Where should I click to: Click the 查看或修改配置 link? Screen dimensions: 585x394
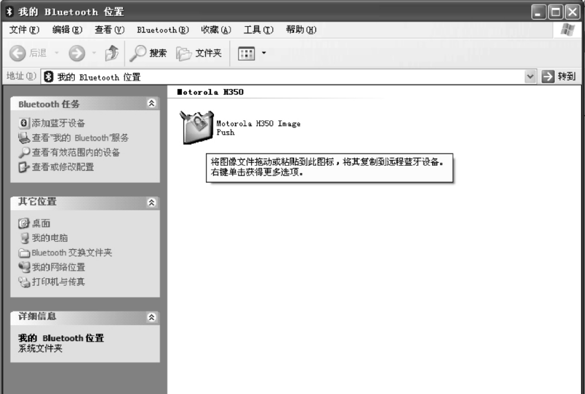[x=63, y=167]
